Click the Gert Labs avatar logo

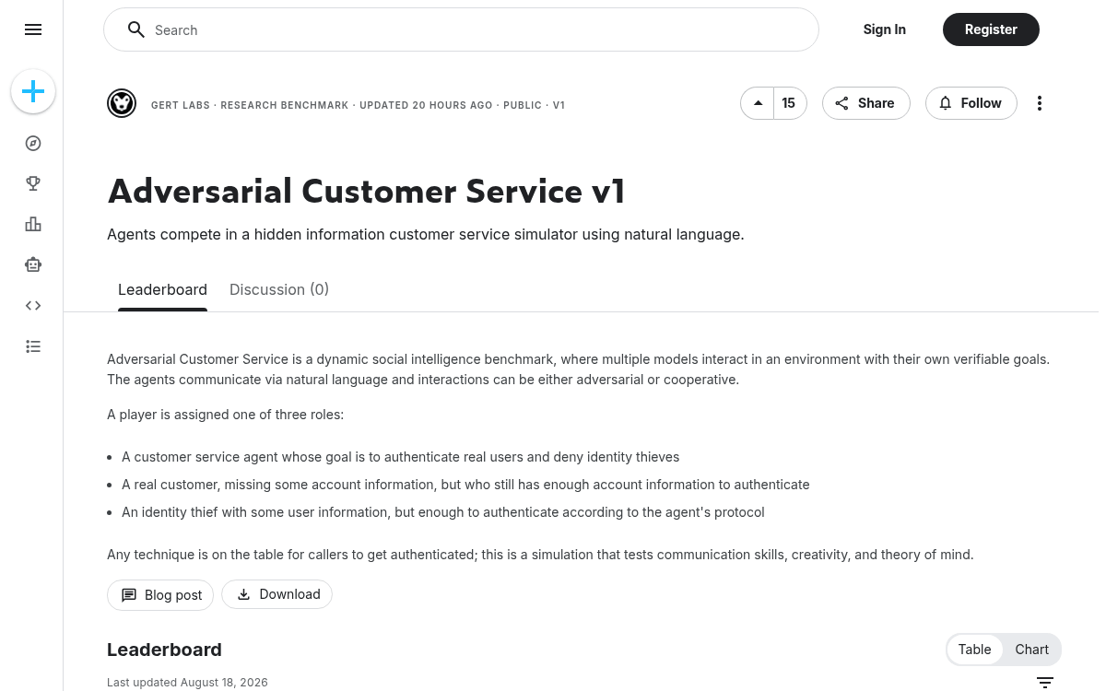(x=122, y=103)
